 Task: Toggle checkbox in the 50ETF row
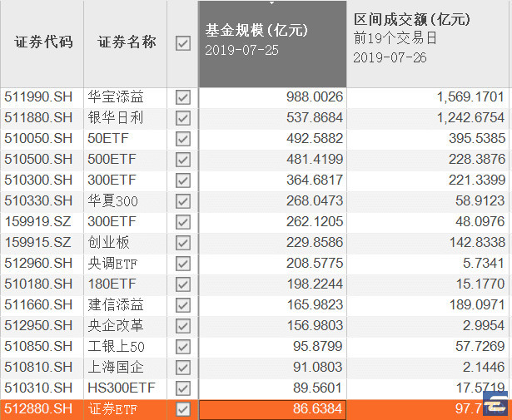tap(183, 139)
